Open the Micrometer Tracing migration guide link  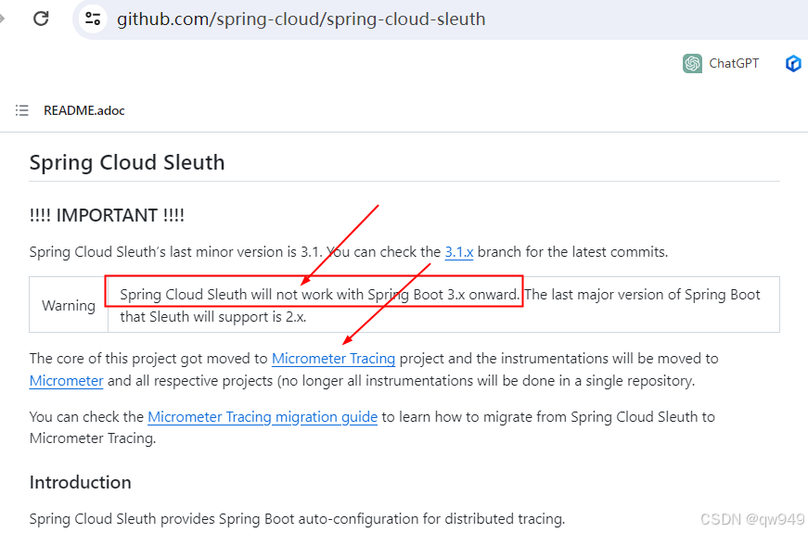(x=263, y=416)
